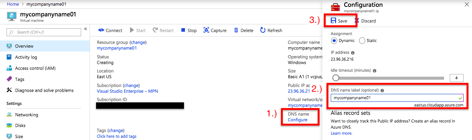
Task: Save the configuration changes
Action: [339, 21]
